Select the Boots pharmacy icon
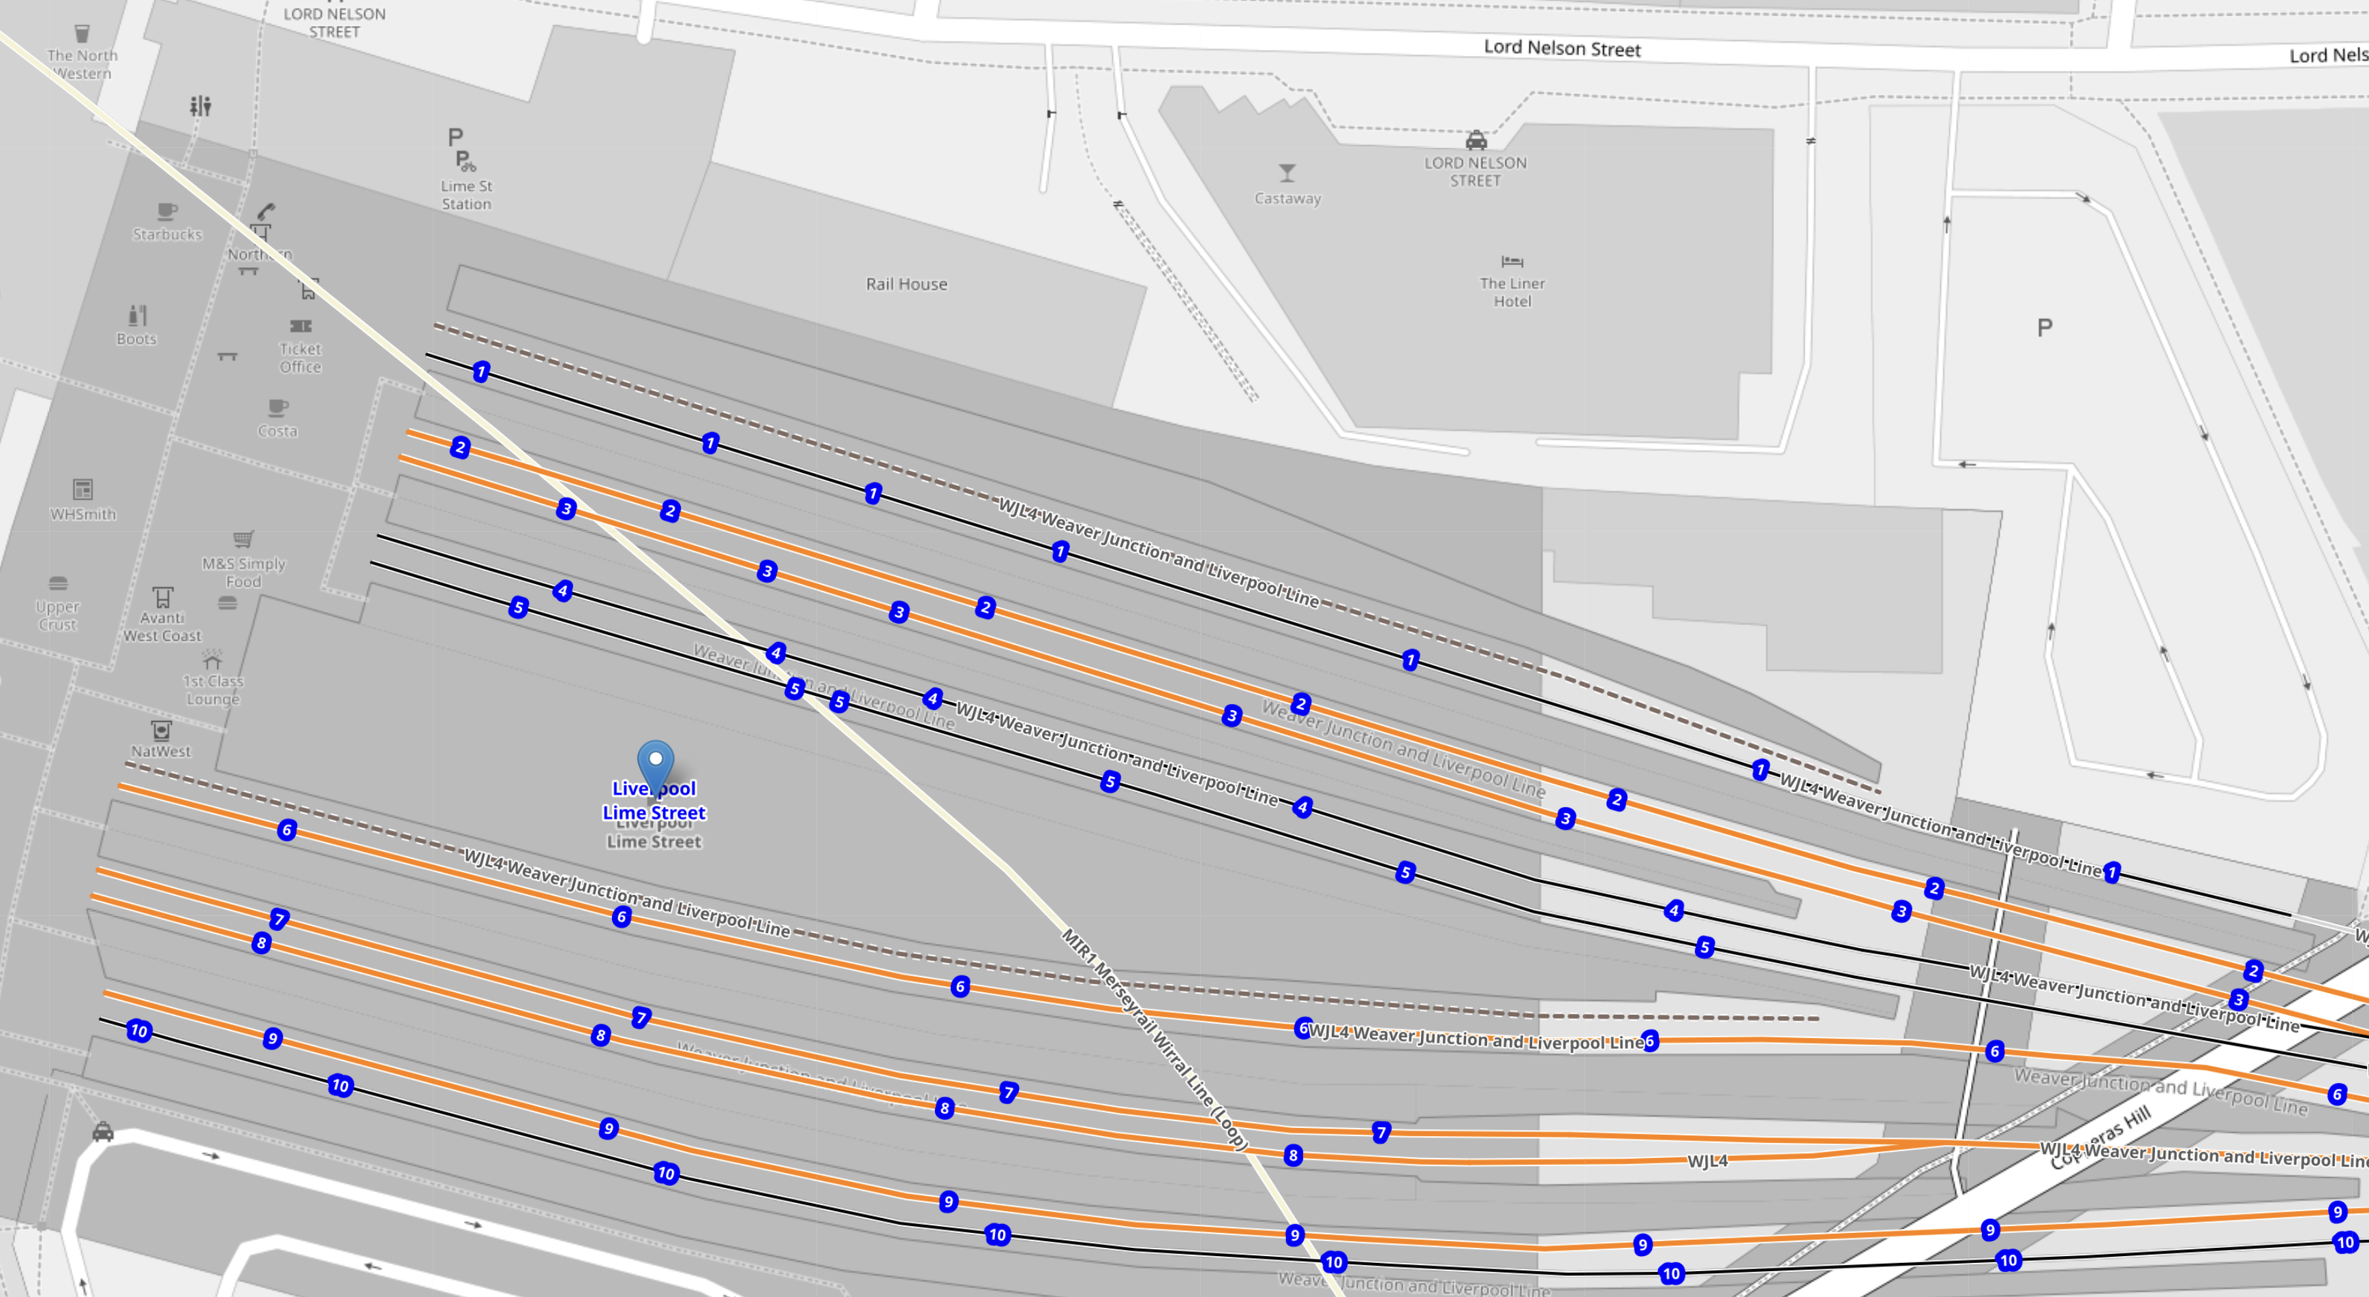Image resolution: width=2369 pixels, height=1297 pixels. [137, 316]
